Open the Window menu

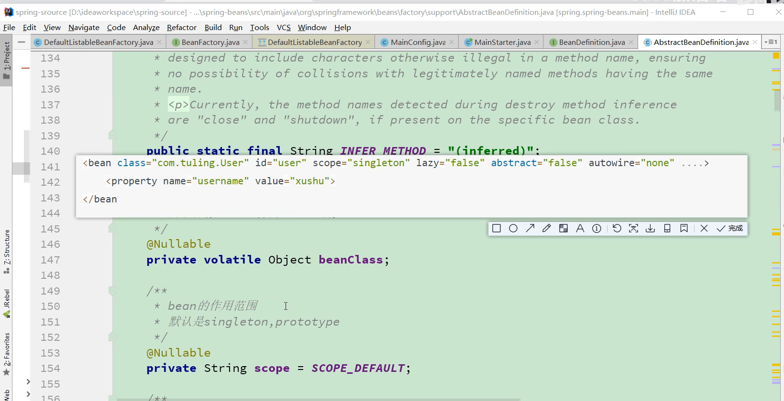312,28
